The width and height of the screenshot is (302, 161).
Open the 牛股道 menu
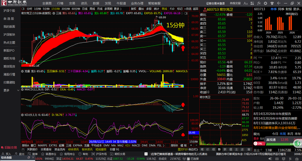[121, 3]
